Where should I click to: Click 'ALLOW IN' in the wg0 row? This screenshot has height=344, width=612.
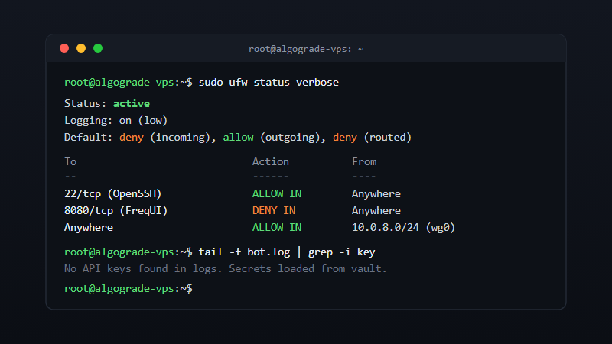(277, 227)
